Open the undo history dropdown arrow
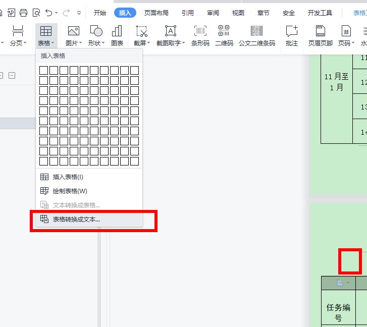The width and height of the screenshot is (367, 327). click(57, 13)
